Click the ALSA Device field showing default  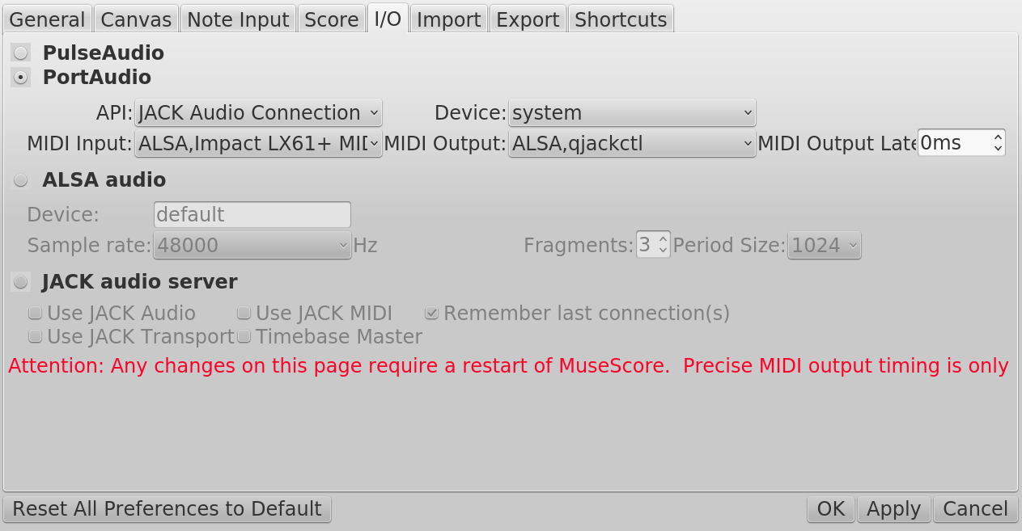tap(252, 214)
